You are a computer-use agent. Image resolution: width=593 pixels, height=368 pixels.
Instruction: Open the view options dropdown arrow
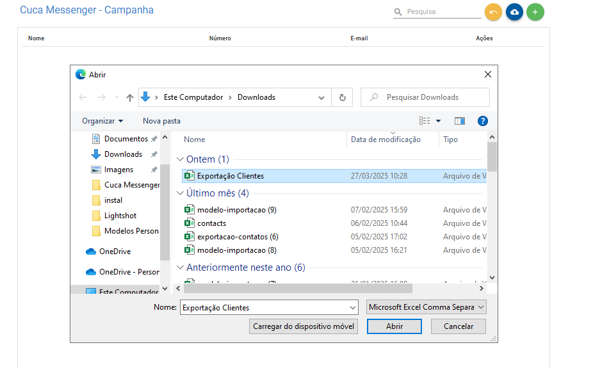pos(438,121)
